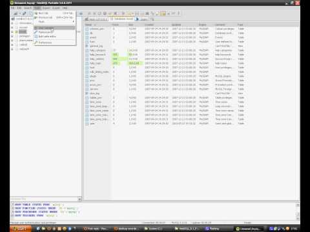Image resolution: width=310 pixels, height=232 pixels.
Task: Open the Help menu
Action: [x=65, y=8]
